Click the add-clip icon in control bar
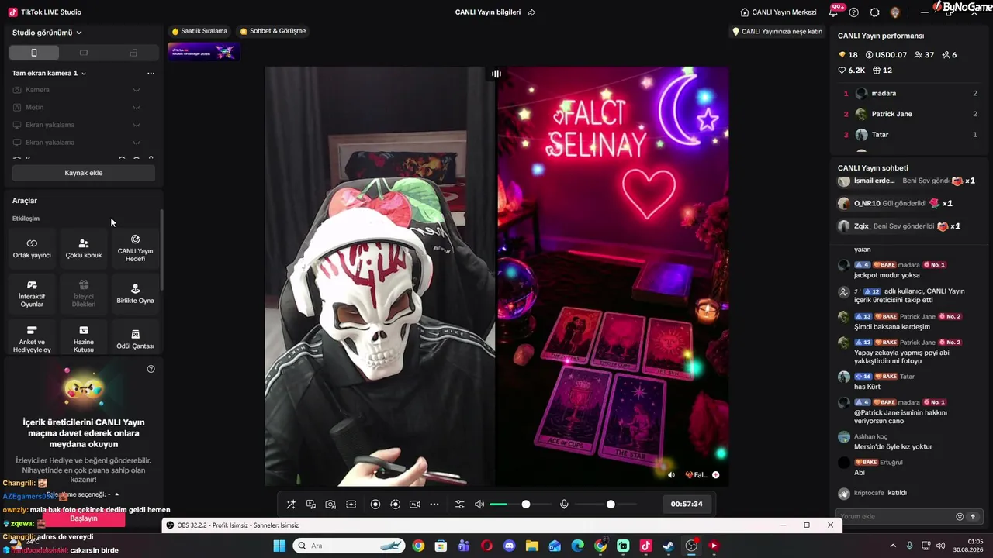 (351, 505)
